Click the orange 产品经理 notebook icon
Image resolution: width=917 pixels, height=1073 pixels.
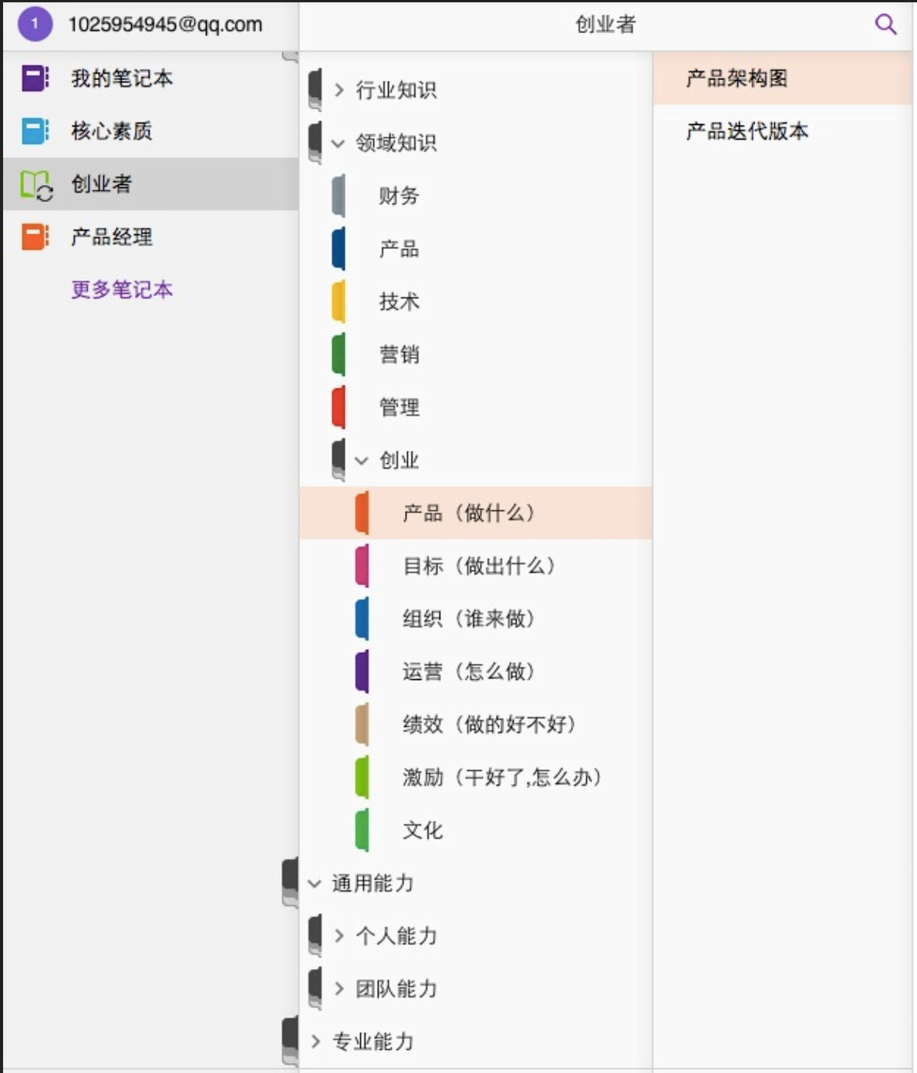point(35,237)
